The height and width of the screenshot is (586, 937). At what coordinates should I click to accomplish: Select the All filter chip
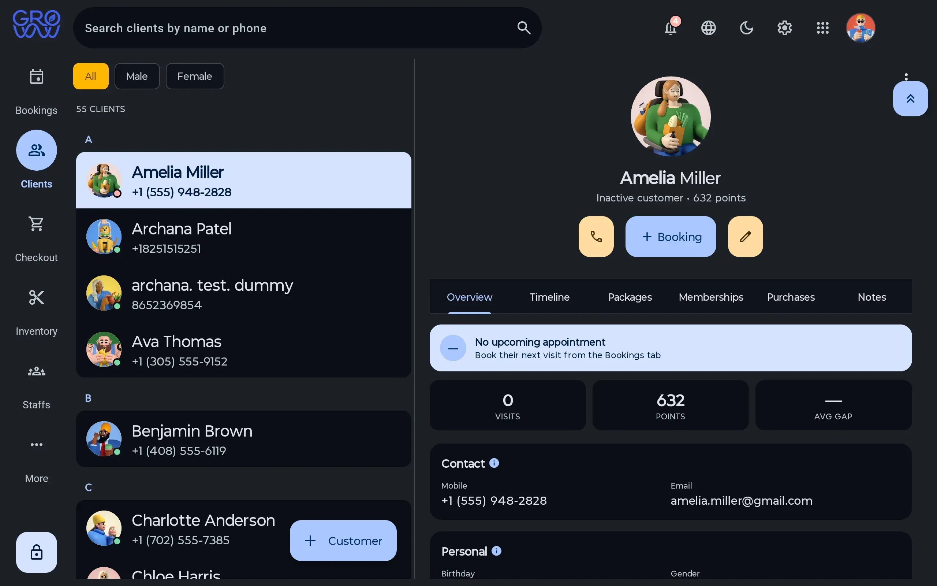[91, 76]
